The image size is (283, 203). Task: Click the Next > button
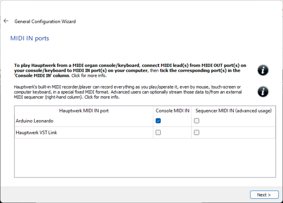(264, 195)
